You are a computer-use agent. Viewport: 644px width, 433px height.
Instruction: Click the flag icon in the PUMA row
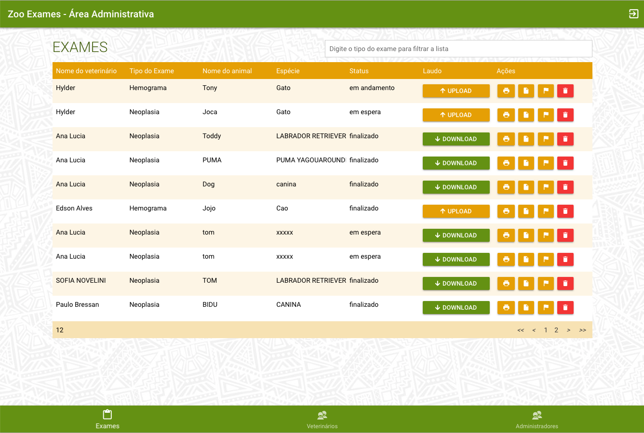click(x=546, y=163)
